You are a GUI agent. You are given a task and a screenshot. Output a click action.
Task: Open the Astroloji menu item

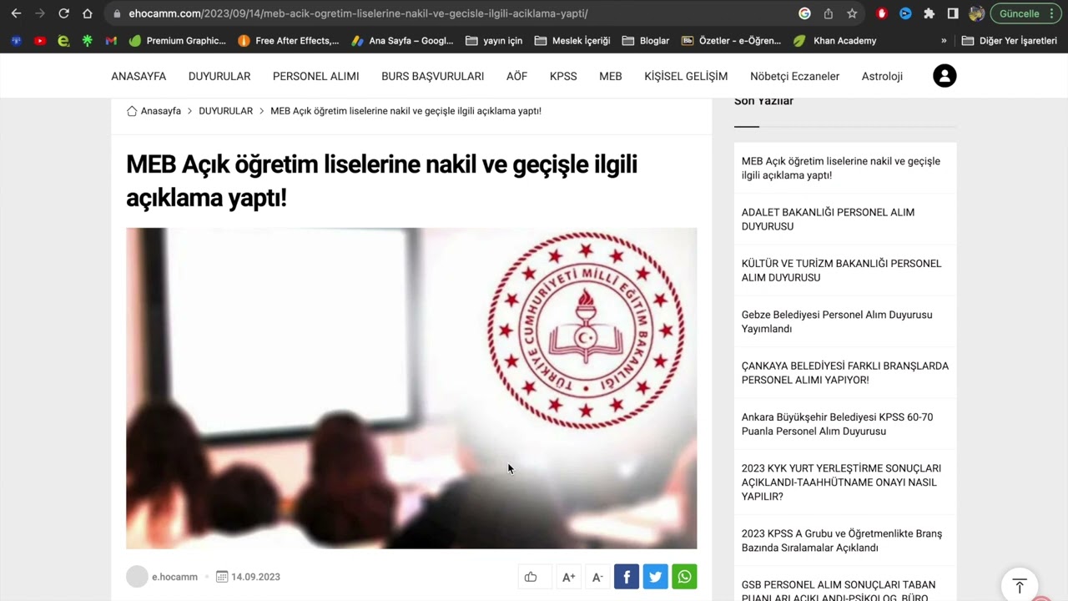[882, 76]
